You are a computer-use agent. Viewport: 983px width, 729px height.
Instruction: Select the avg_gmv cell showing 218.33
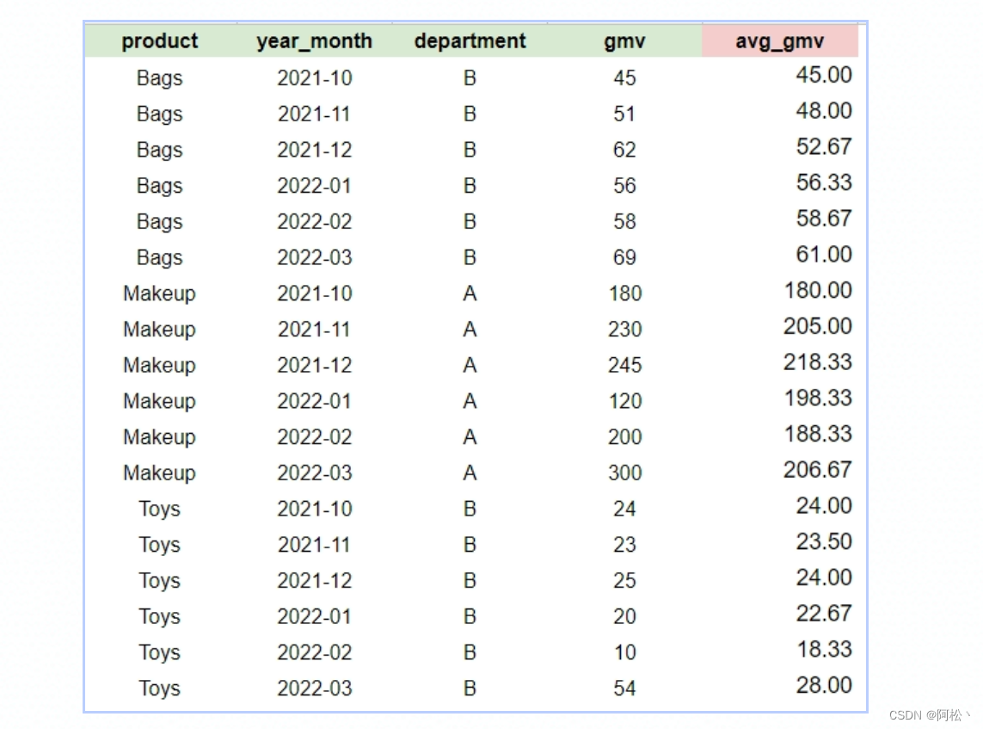coord(817,362)
